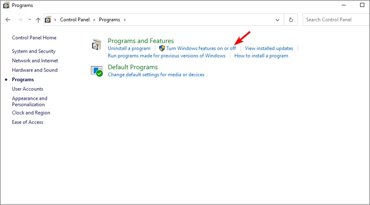The height and width of the screenshot is (205, 370).
Task: Expand the chevron after Programs breadcrumb
Action: tap(124, 20)
